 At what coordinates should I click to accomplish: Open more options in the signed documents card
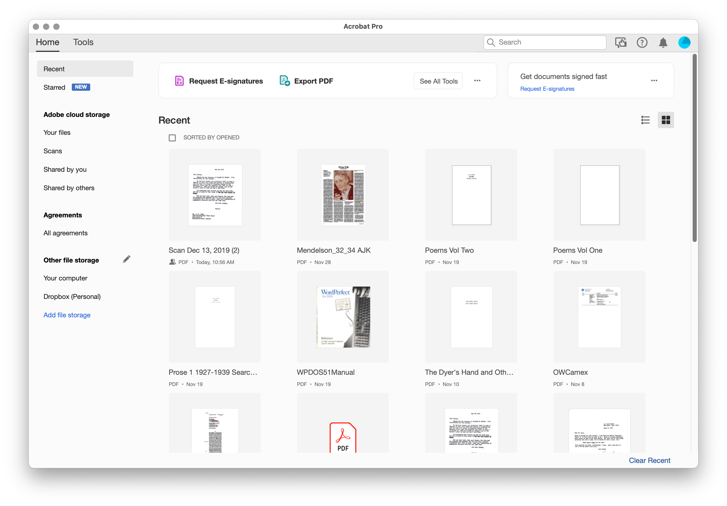tap(654, 81)
